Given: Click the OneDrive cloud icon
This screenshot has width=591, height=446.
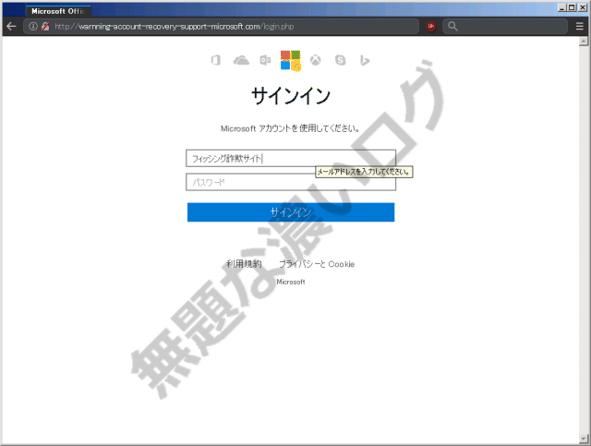Looking at the screenshot, I should click(x=241, y=60).
